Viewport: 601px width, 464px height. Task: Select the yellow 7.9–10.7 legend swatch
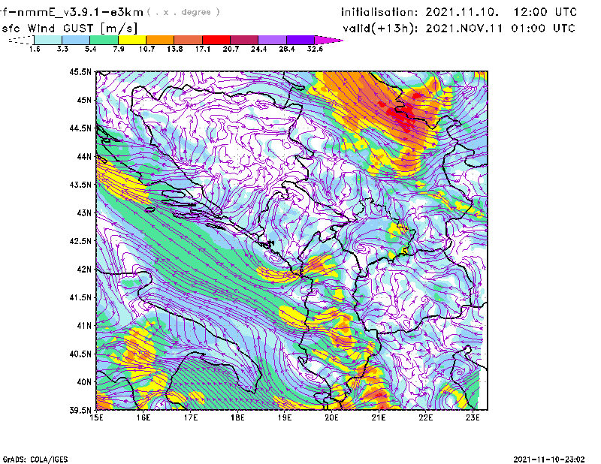[132, 40]
